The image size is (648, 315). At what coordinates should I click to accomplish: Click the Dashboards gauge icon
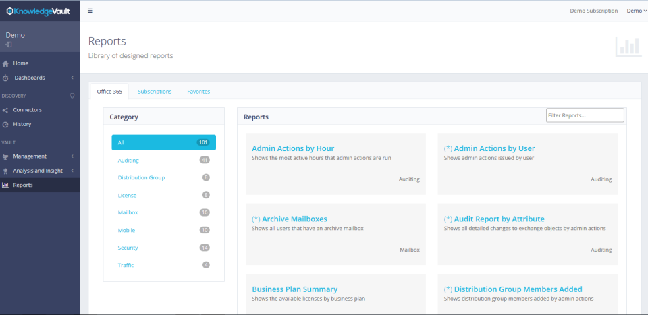5,78
